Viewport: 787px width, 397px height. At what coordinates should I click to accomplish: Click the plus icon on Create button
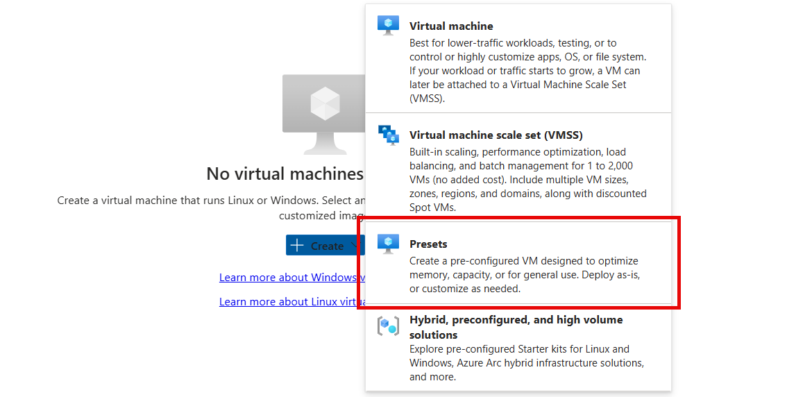pyautogui.click(x=297, y=246)
